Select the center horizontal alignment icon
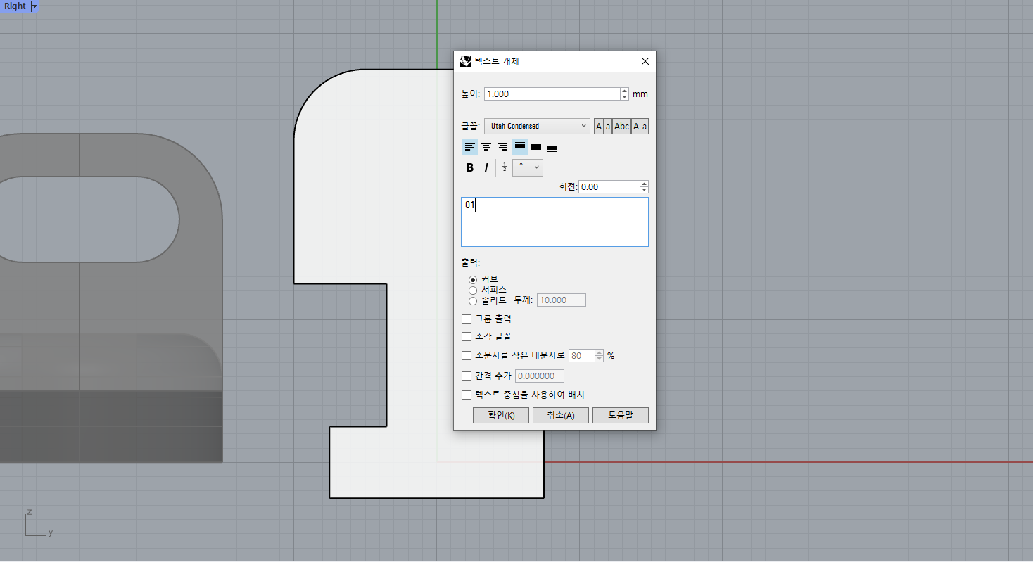The height and width of the screenshot is (562, 1033). pos(486,146)
